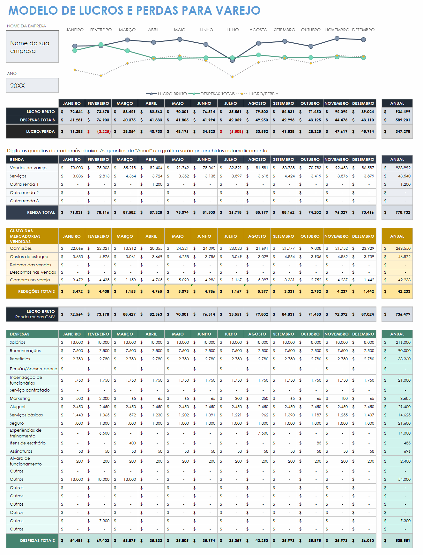
Task: Click annual total expenses 589.201
Action: [397, 120]
